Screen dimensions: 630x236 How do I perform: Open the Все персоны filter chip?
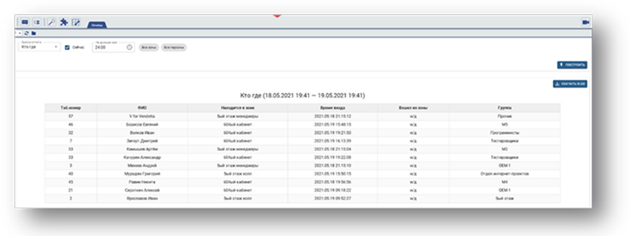pos(174,47)
